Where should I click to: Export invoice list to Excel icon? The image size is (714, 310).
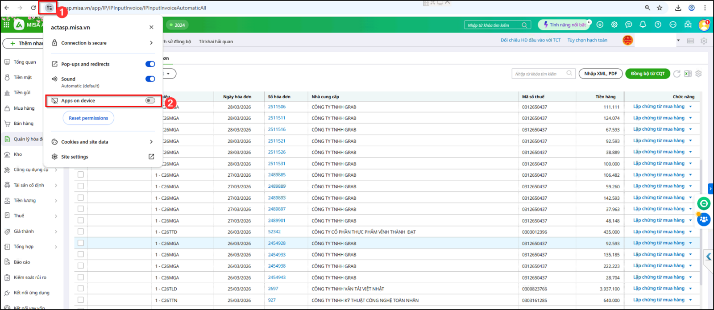pos(688,74)
